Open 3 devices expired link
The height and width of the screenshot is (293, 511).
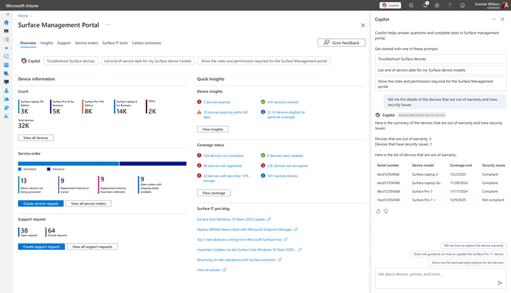click(x=216, y=102)
